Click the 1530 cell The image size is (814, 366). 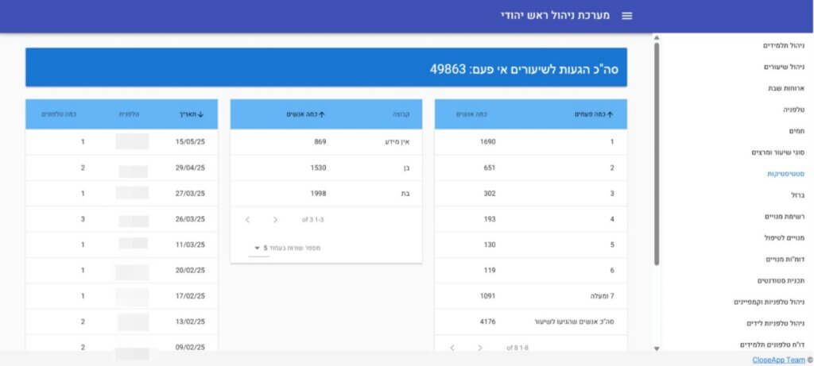[x=318, y=168]
